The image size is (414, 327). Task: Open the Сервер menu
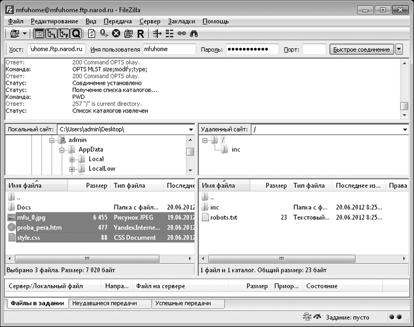[150, 21]
